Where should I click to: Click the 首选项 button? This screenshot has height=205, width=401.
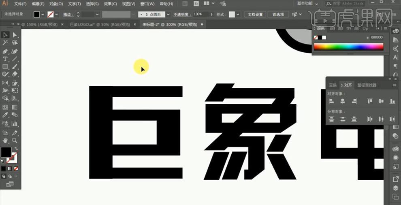(x=278, y=15)
